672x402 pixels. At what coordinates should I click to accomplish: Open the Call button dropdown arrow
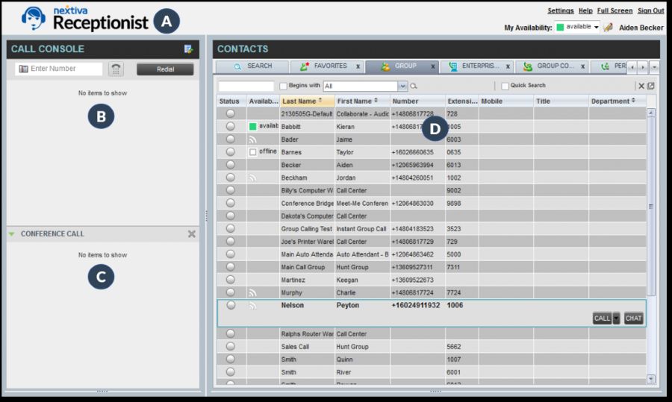616,318
